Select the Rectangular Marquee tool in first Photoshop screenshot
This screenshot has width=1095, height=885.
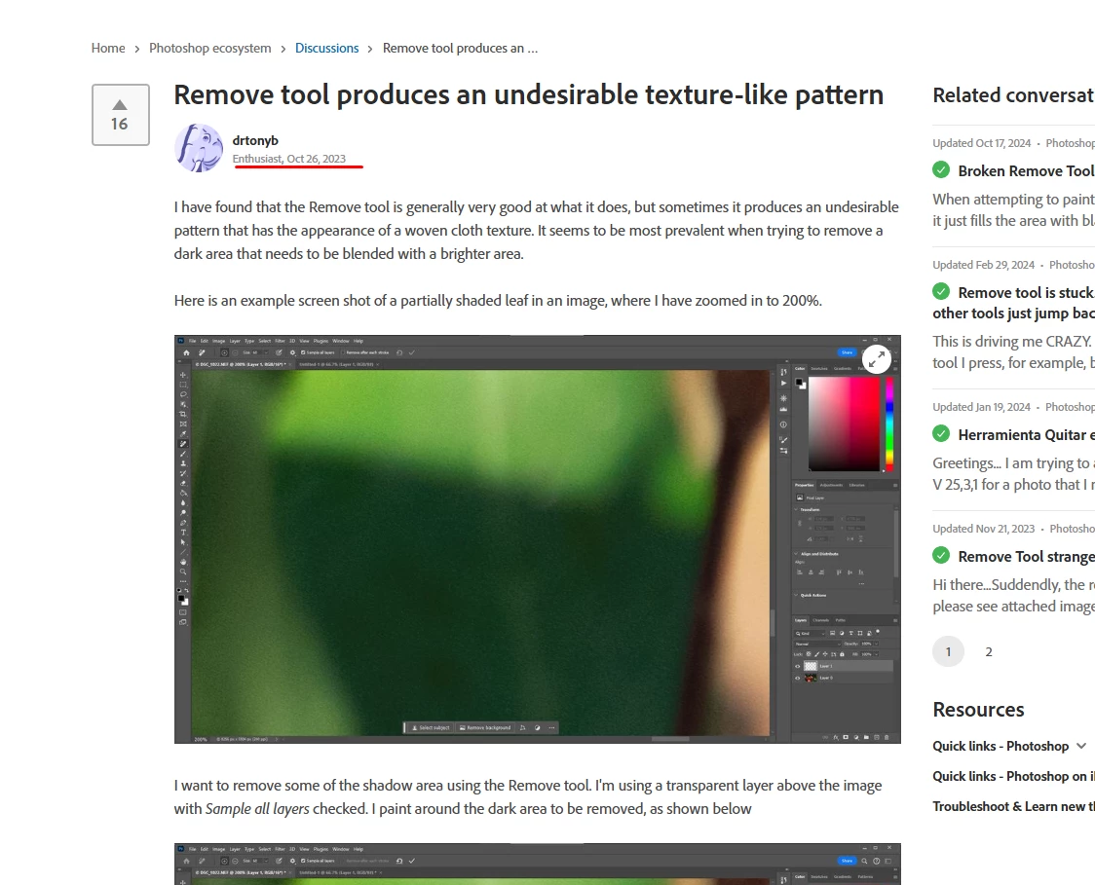coord(183,385)
